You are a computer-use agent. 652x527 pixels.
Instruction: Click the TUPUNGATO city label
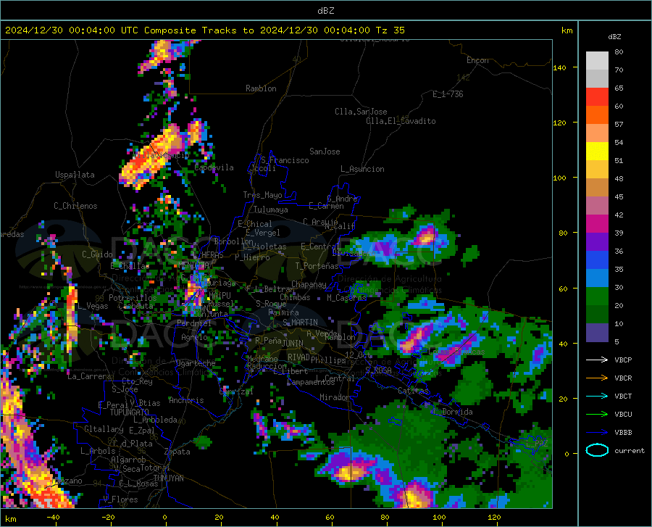coord(130,412)
